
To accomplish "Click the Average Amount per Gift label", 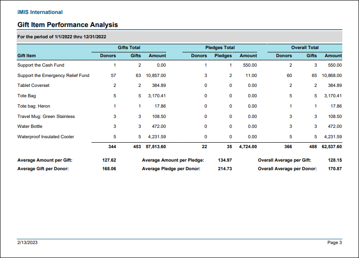I will point(45,160).
